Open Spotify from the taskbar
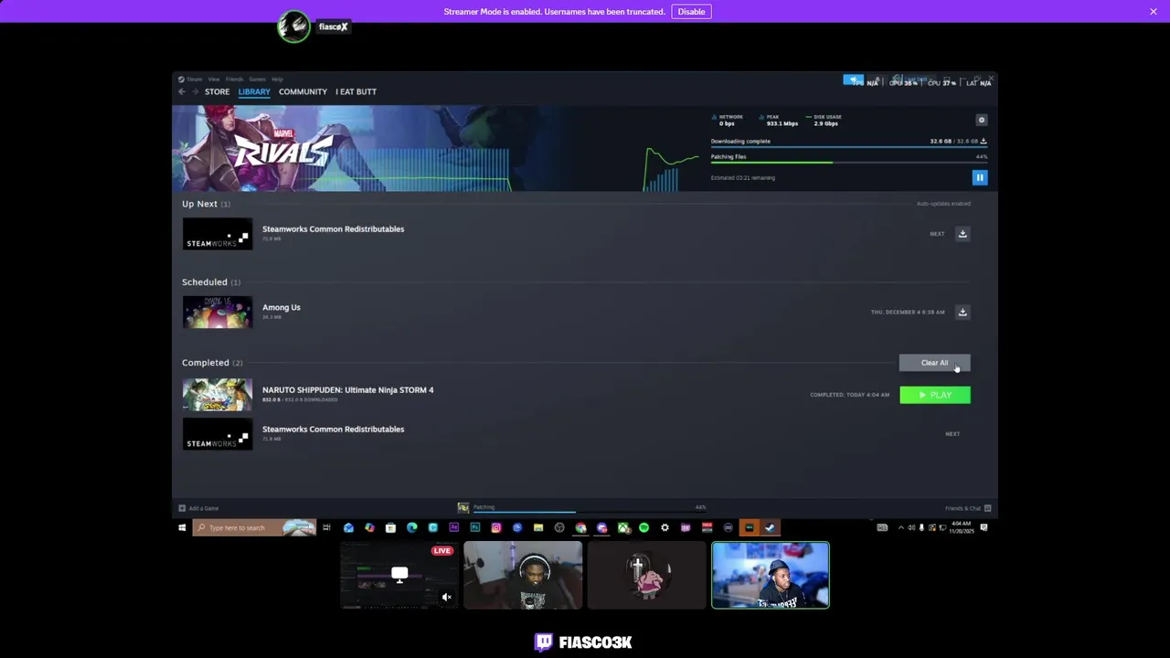 coord(644,527)
